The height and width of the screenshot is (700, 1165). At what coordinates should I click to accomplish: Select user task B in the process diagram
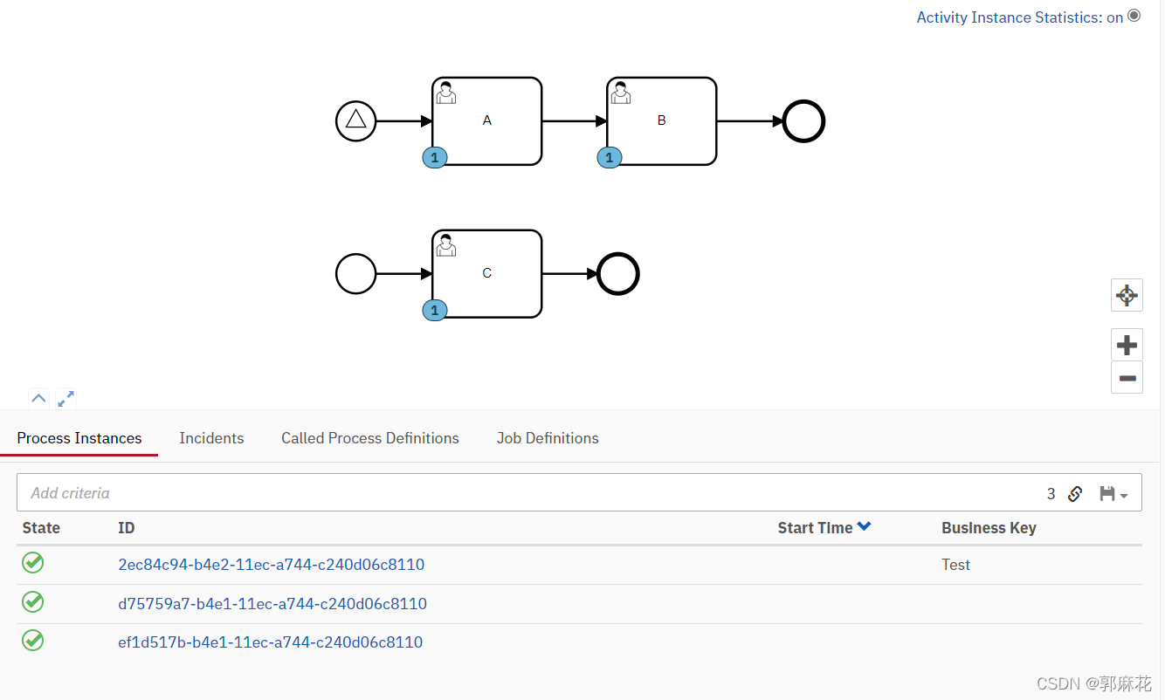click(x=661, y=120)
